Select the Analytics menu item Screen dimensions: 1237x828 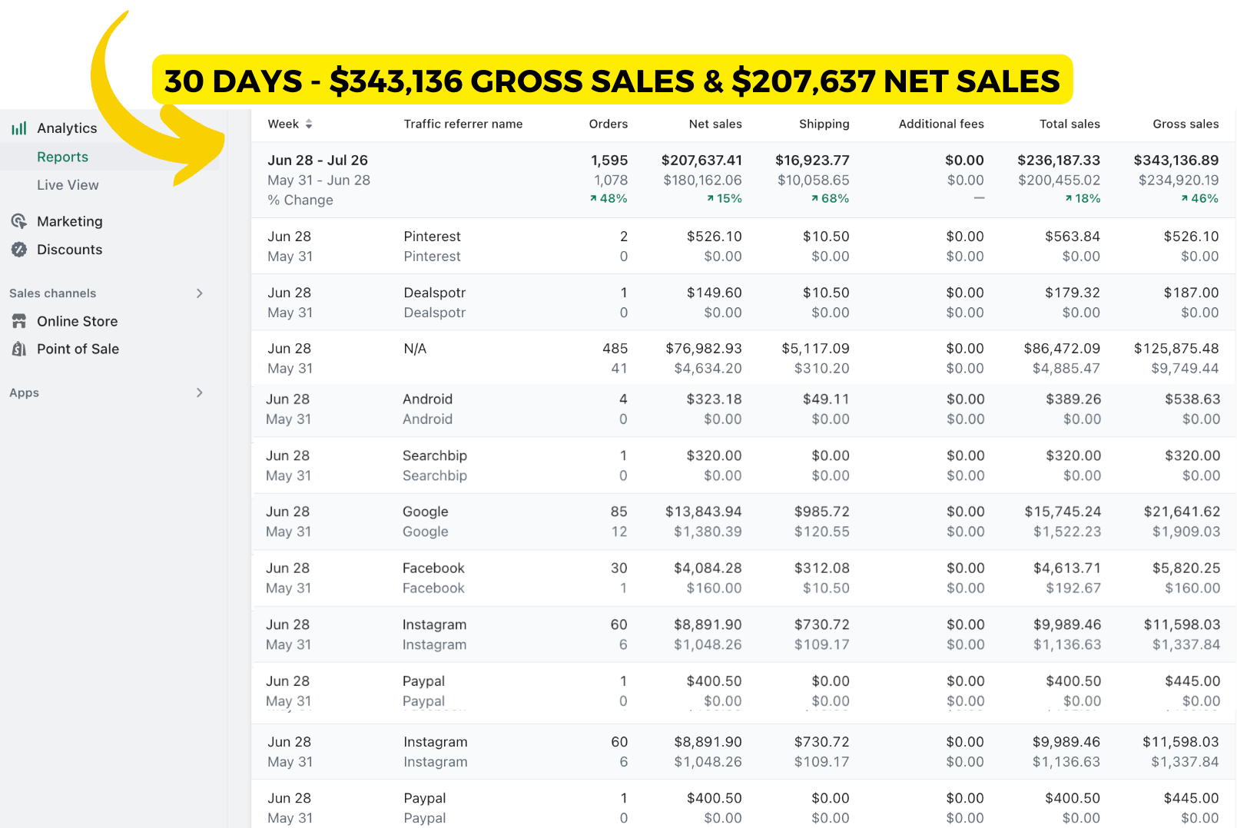(x=67, y=128)
